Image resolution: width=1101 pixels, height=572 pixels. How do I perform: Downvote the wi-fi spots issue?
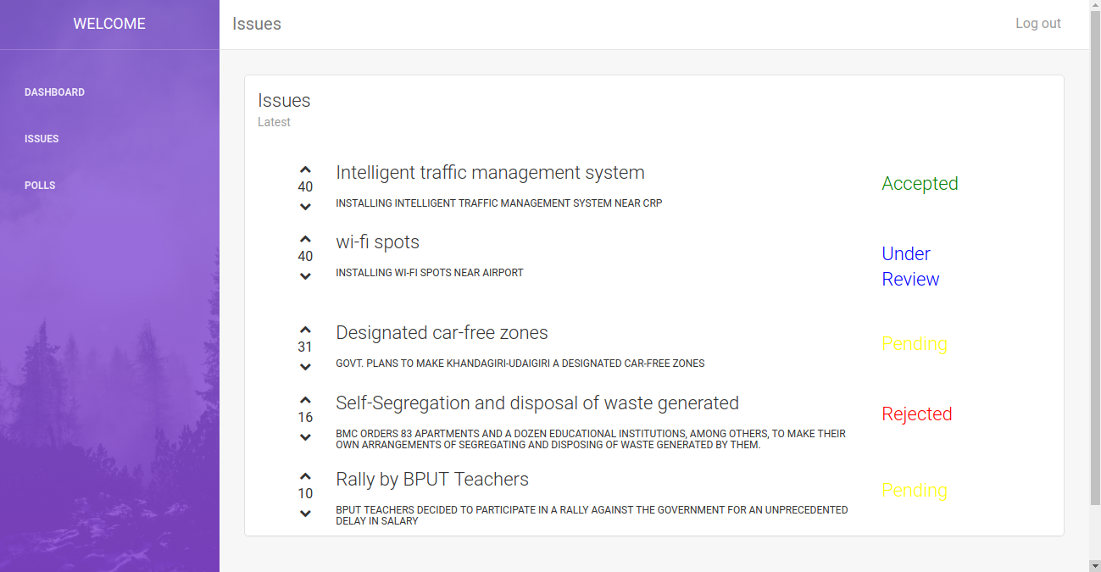305,276
